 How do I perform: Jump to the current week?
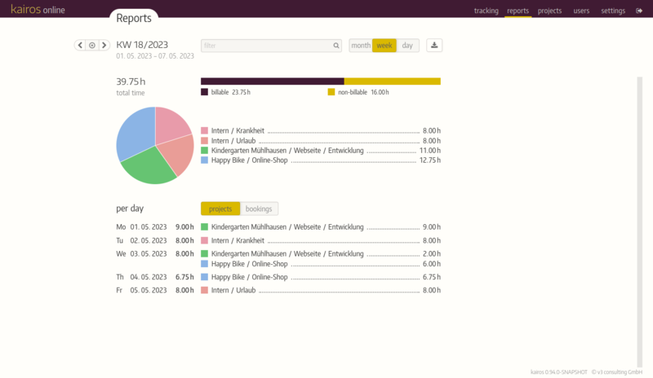92,46
